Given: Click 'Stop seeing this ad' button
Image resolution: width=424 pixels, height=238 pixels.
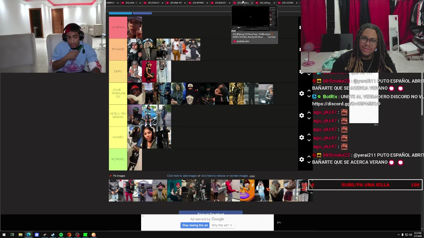Looking at the screenshot, I should click(195, 225).
